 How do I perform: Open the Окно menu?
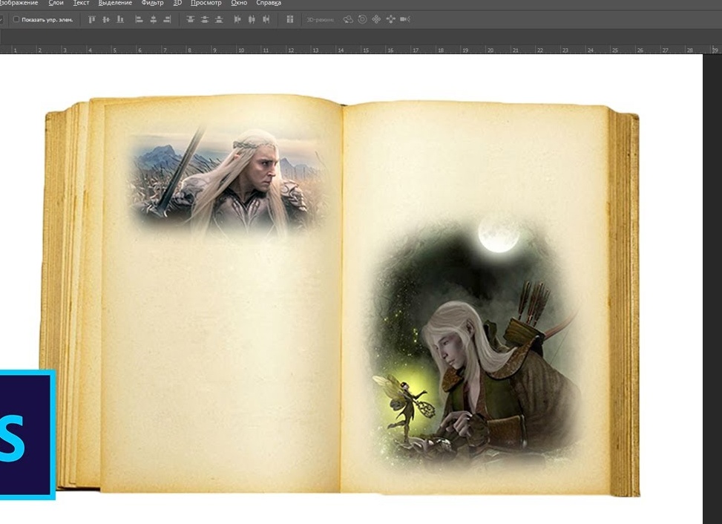239,3
